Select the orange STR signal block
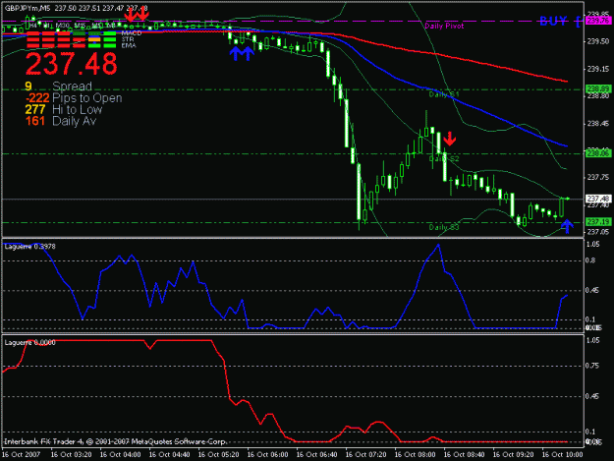614x461 pixels. [94, 39]
